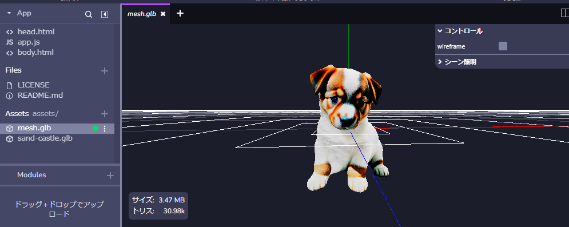The width and height of the screenshot is (569, 227).
Task: Open app.js file
Action: click(x=29, y=42)
